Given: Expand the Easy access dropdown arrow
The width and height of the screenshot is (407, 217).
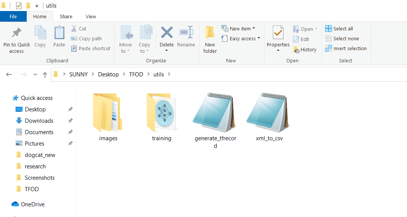Looking at the screenshot, I should [x=259, y=38].
